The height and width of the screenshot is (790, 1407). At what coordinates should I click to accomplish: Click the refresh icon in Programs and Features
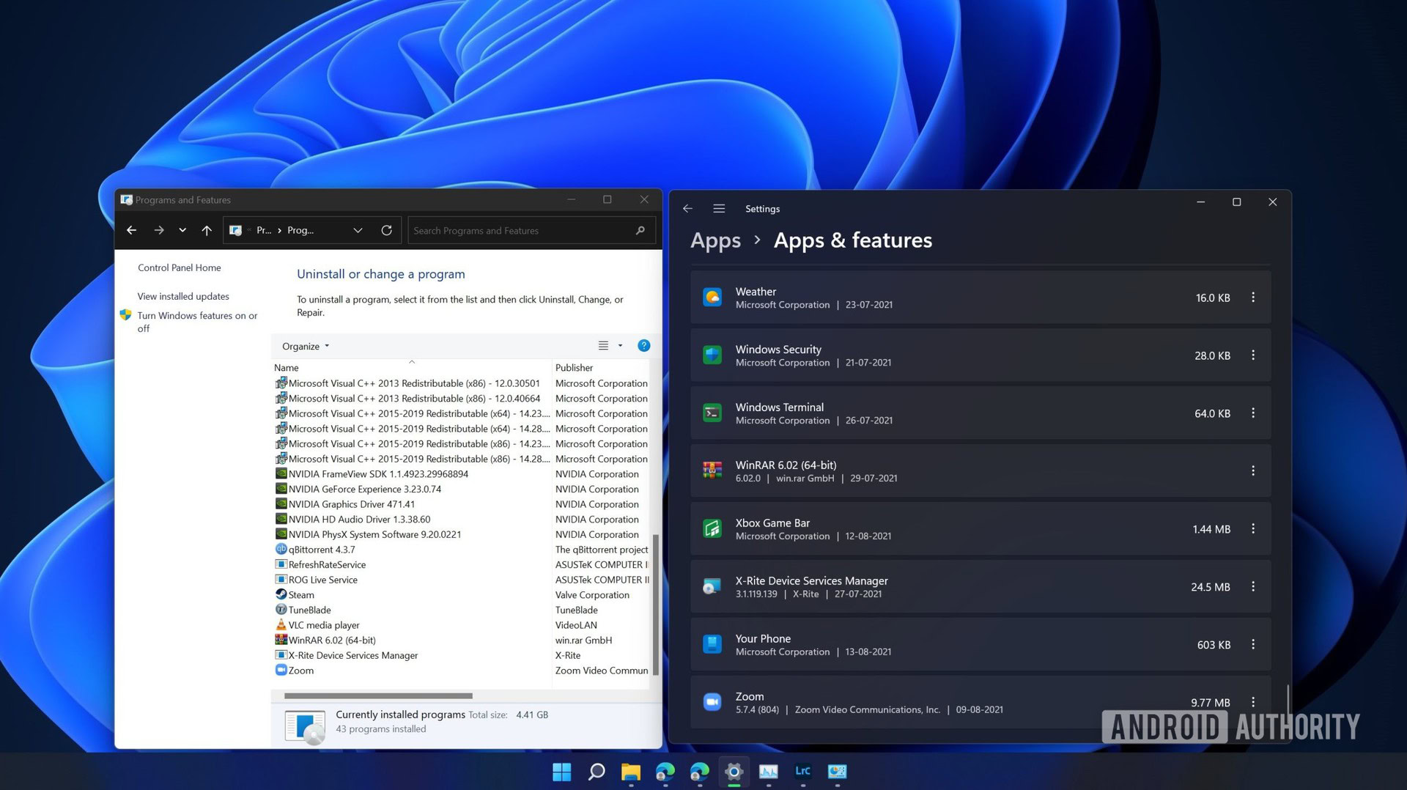pos(386,230)
